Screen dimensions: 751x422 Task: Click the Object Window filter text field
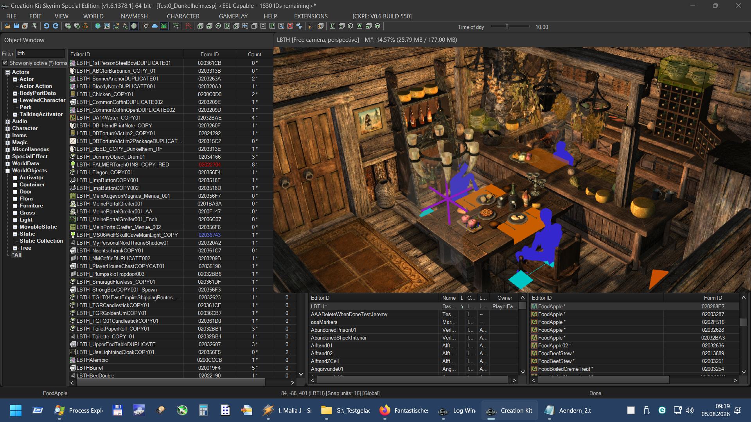click(x=40, y=54)
